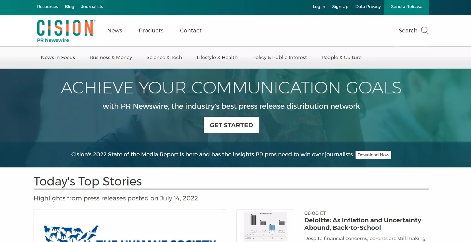
Task: Open the Journalists link
Action: click(x=92, y=7)
